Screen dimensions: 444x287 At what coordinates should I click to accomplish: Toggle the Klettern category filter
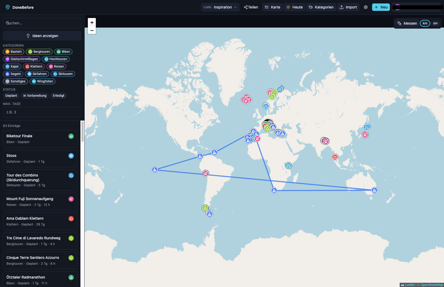coord(34,67)
